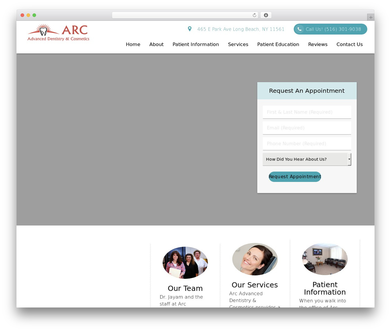Click the browser download arrow icon

pyautogui.click(x=266, y=15)
